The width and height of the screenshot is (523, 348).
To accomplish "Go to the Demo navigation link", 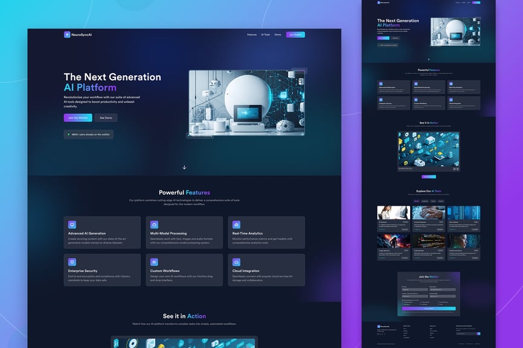I will coord(278,35).
